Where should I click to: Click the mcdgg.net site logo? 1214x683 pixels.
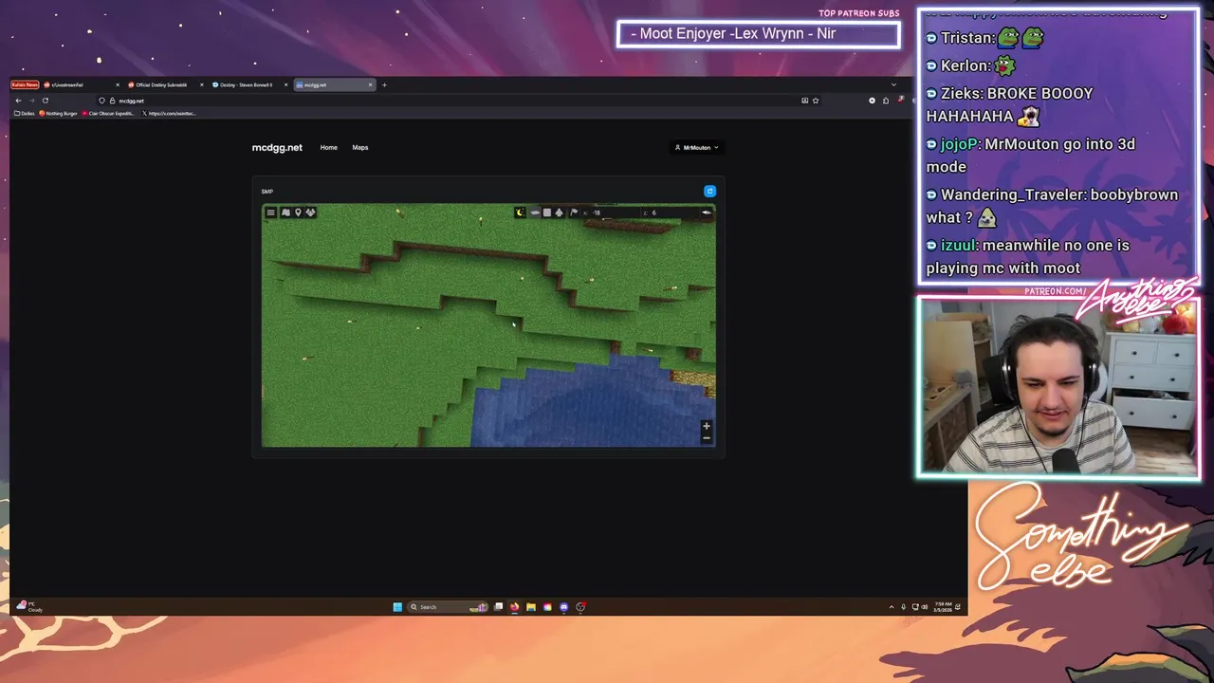(x=277, y=147)
